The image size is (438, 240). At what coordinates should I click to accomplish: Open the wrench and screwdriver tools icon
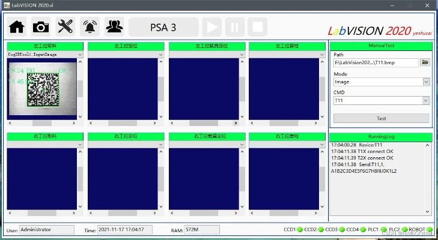(65, 26)
